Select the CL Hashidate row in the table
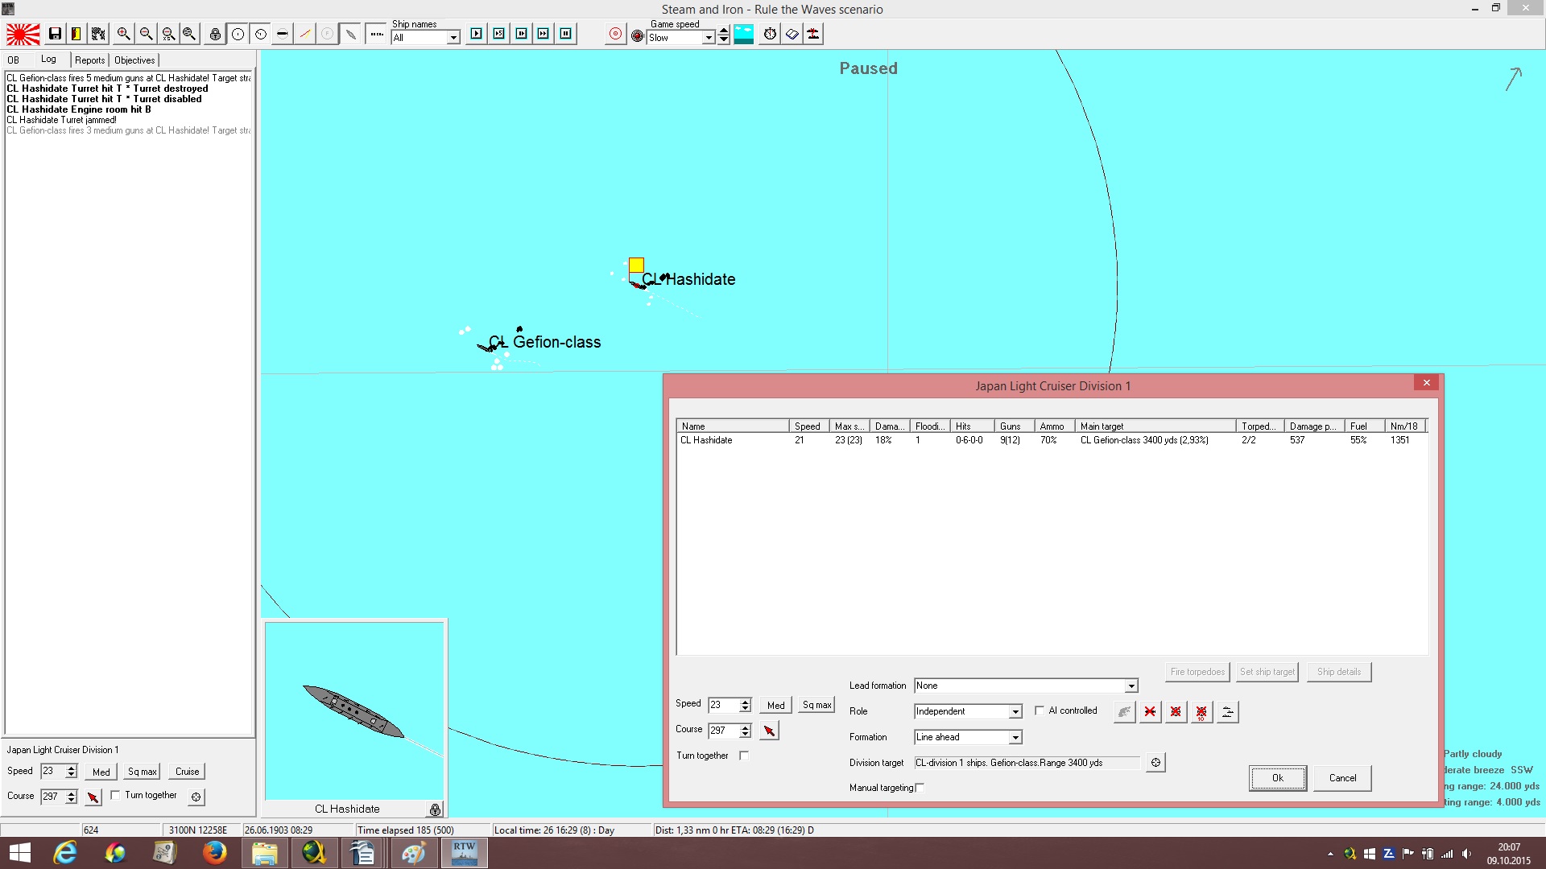Image resolution: width=1546 pixels, height=869 pixels. [1052, 440]
